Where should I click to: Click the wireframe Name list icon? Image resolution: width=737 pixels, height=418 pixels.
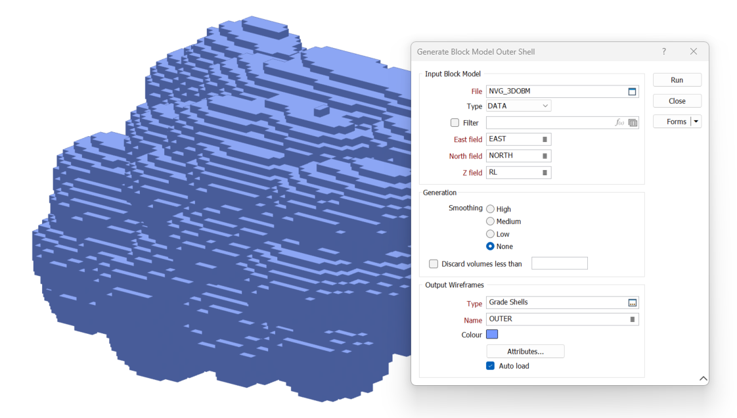pos(632,319)
